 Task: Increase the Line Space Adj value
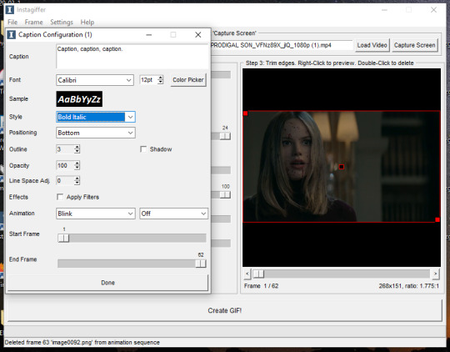tap(77, 179)
